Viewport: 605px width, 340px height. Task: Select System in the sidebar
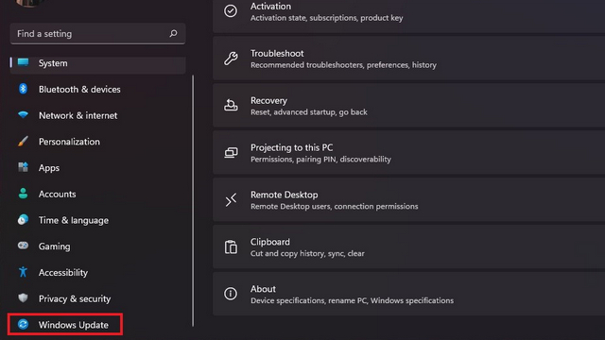97,63
